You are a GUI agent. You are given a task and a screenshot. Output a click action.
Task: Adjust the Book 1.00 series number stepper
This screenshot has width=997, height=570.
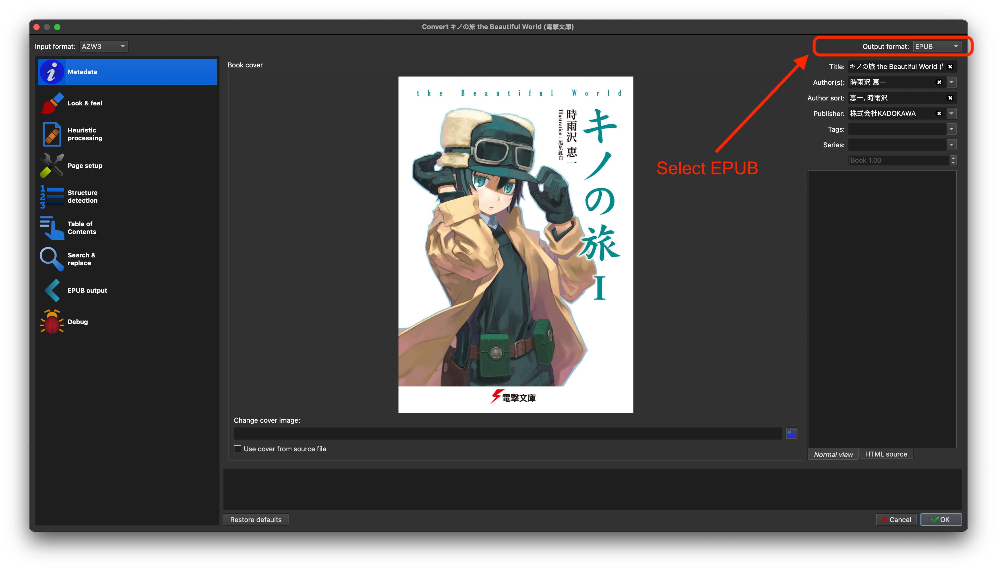tap(953, 160)
